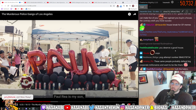The image size is (196, 110).
Task: Click username 72cuts in chat
Action: click(146, 53)
